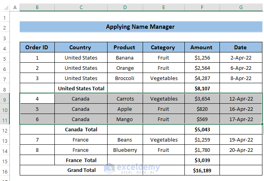Viewport: 264px width, 181px height.
Task: Select the 'Grand Total' cell
Action: 81,170
